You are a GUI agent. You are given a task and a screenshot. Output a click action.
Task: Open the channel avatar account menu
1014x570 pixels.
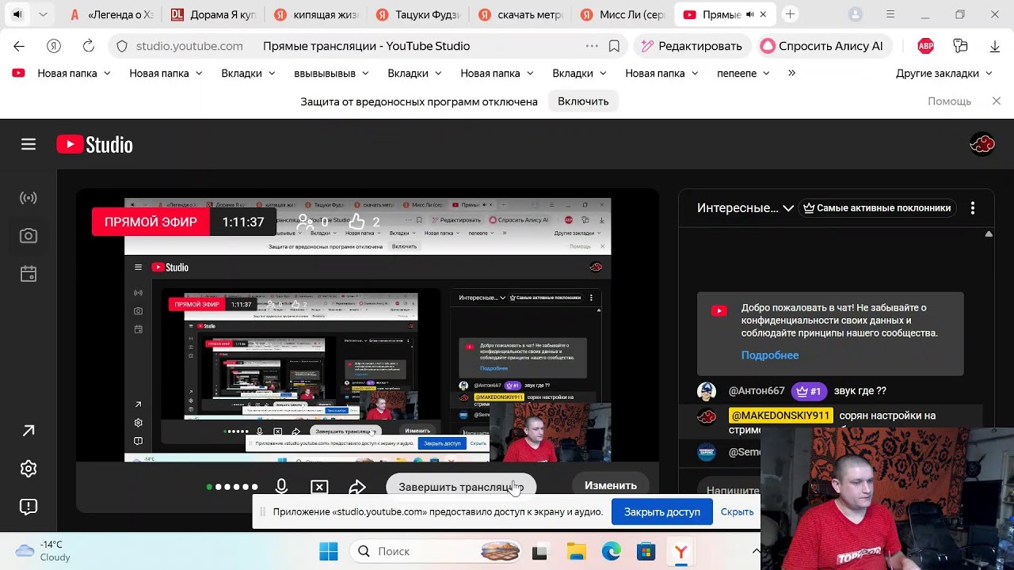[x=982, y=144]
